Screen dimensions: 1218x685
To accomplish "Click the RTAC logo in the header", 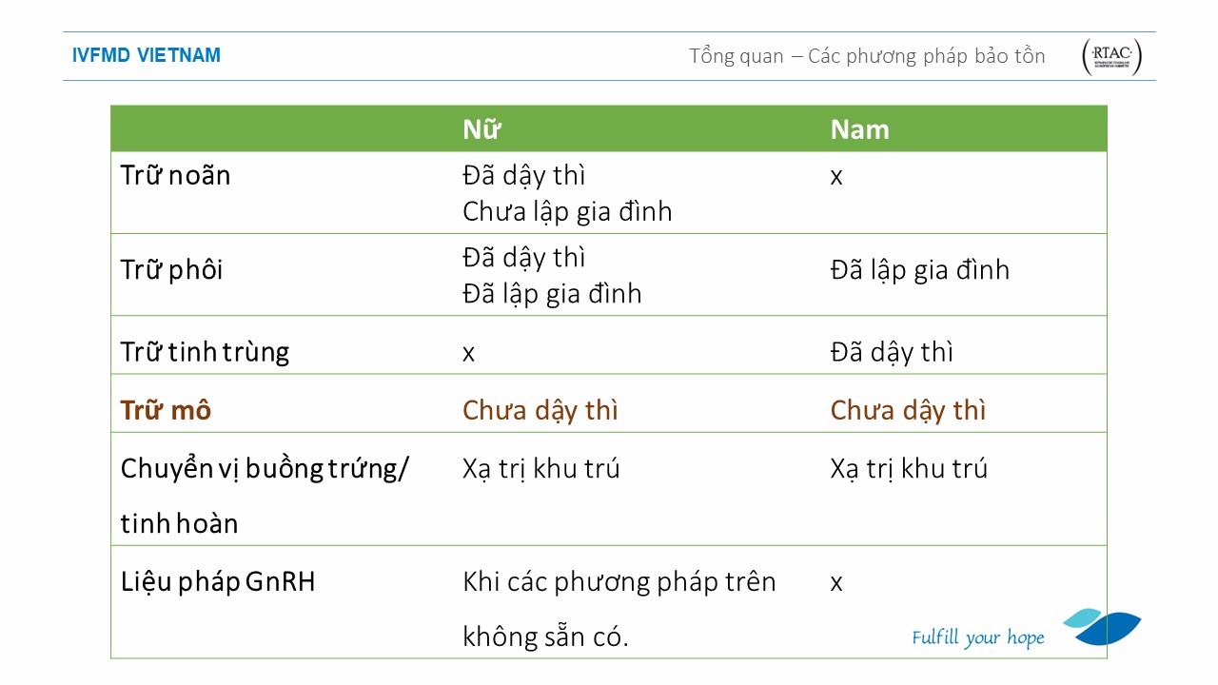I will (1111, 57).
